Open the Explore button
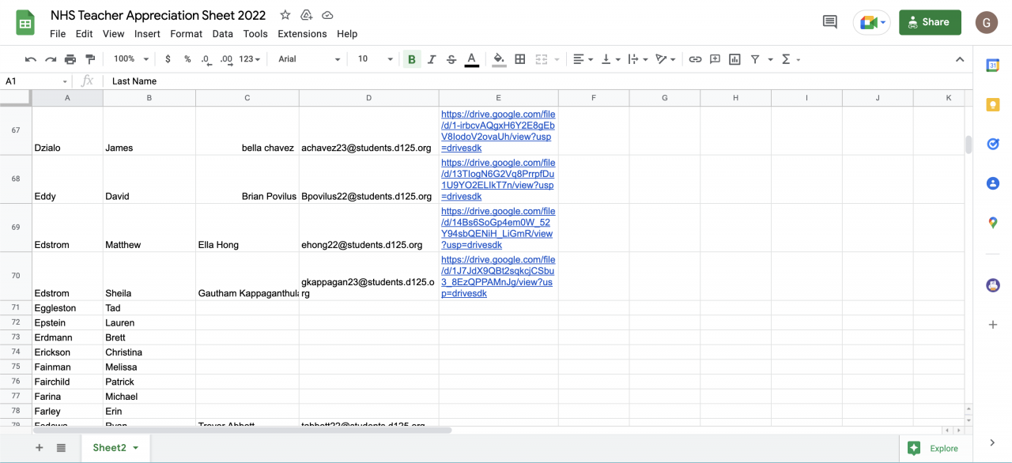This screenshot has height=463, width=1012. pyautogui.click(x=935, y=448)
